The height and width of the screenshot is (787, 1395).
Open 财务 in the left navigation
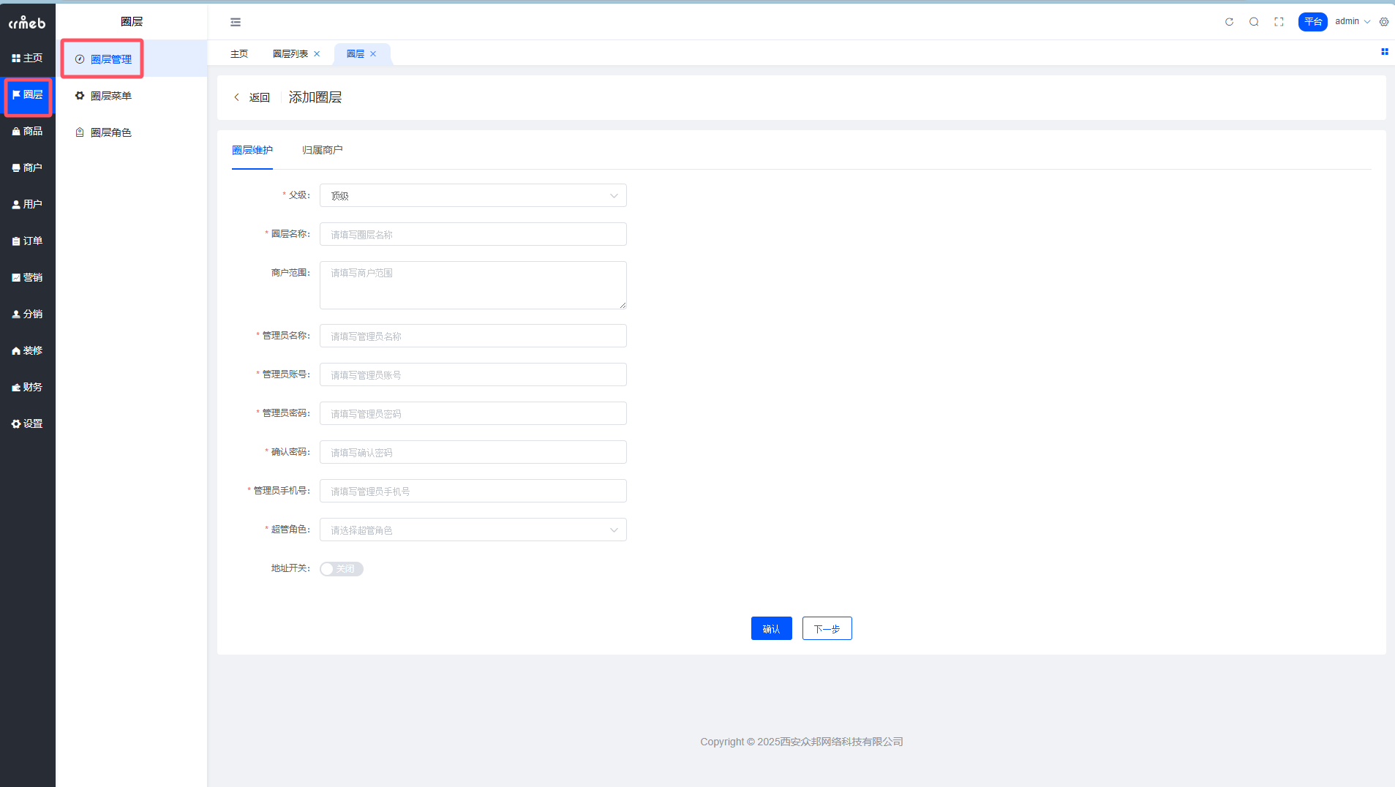(x=28, y=388)
